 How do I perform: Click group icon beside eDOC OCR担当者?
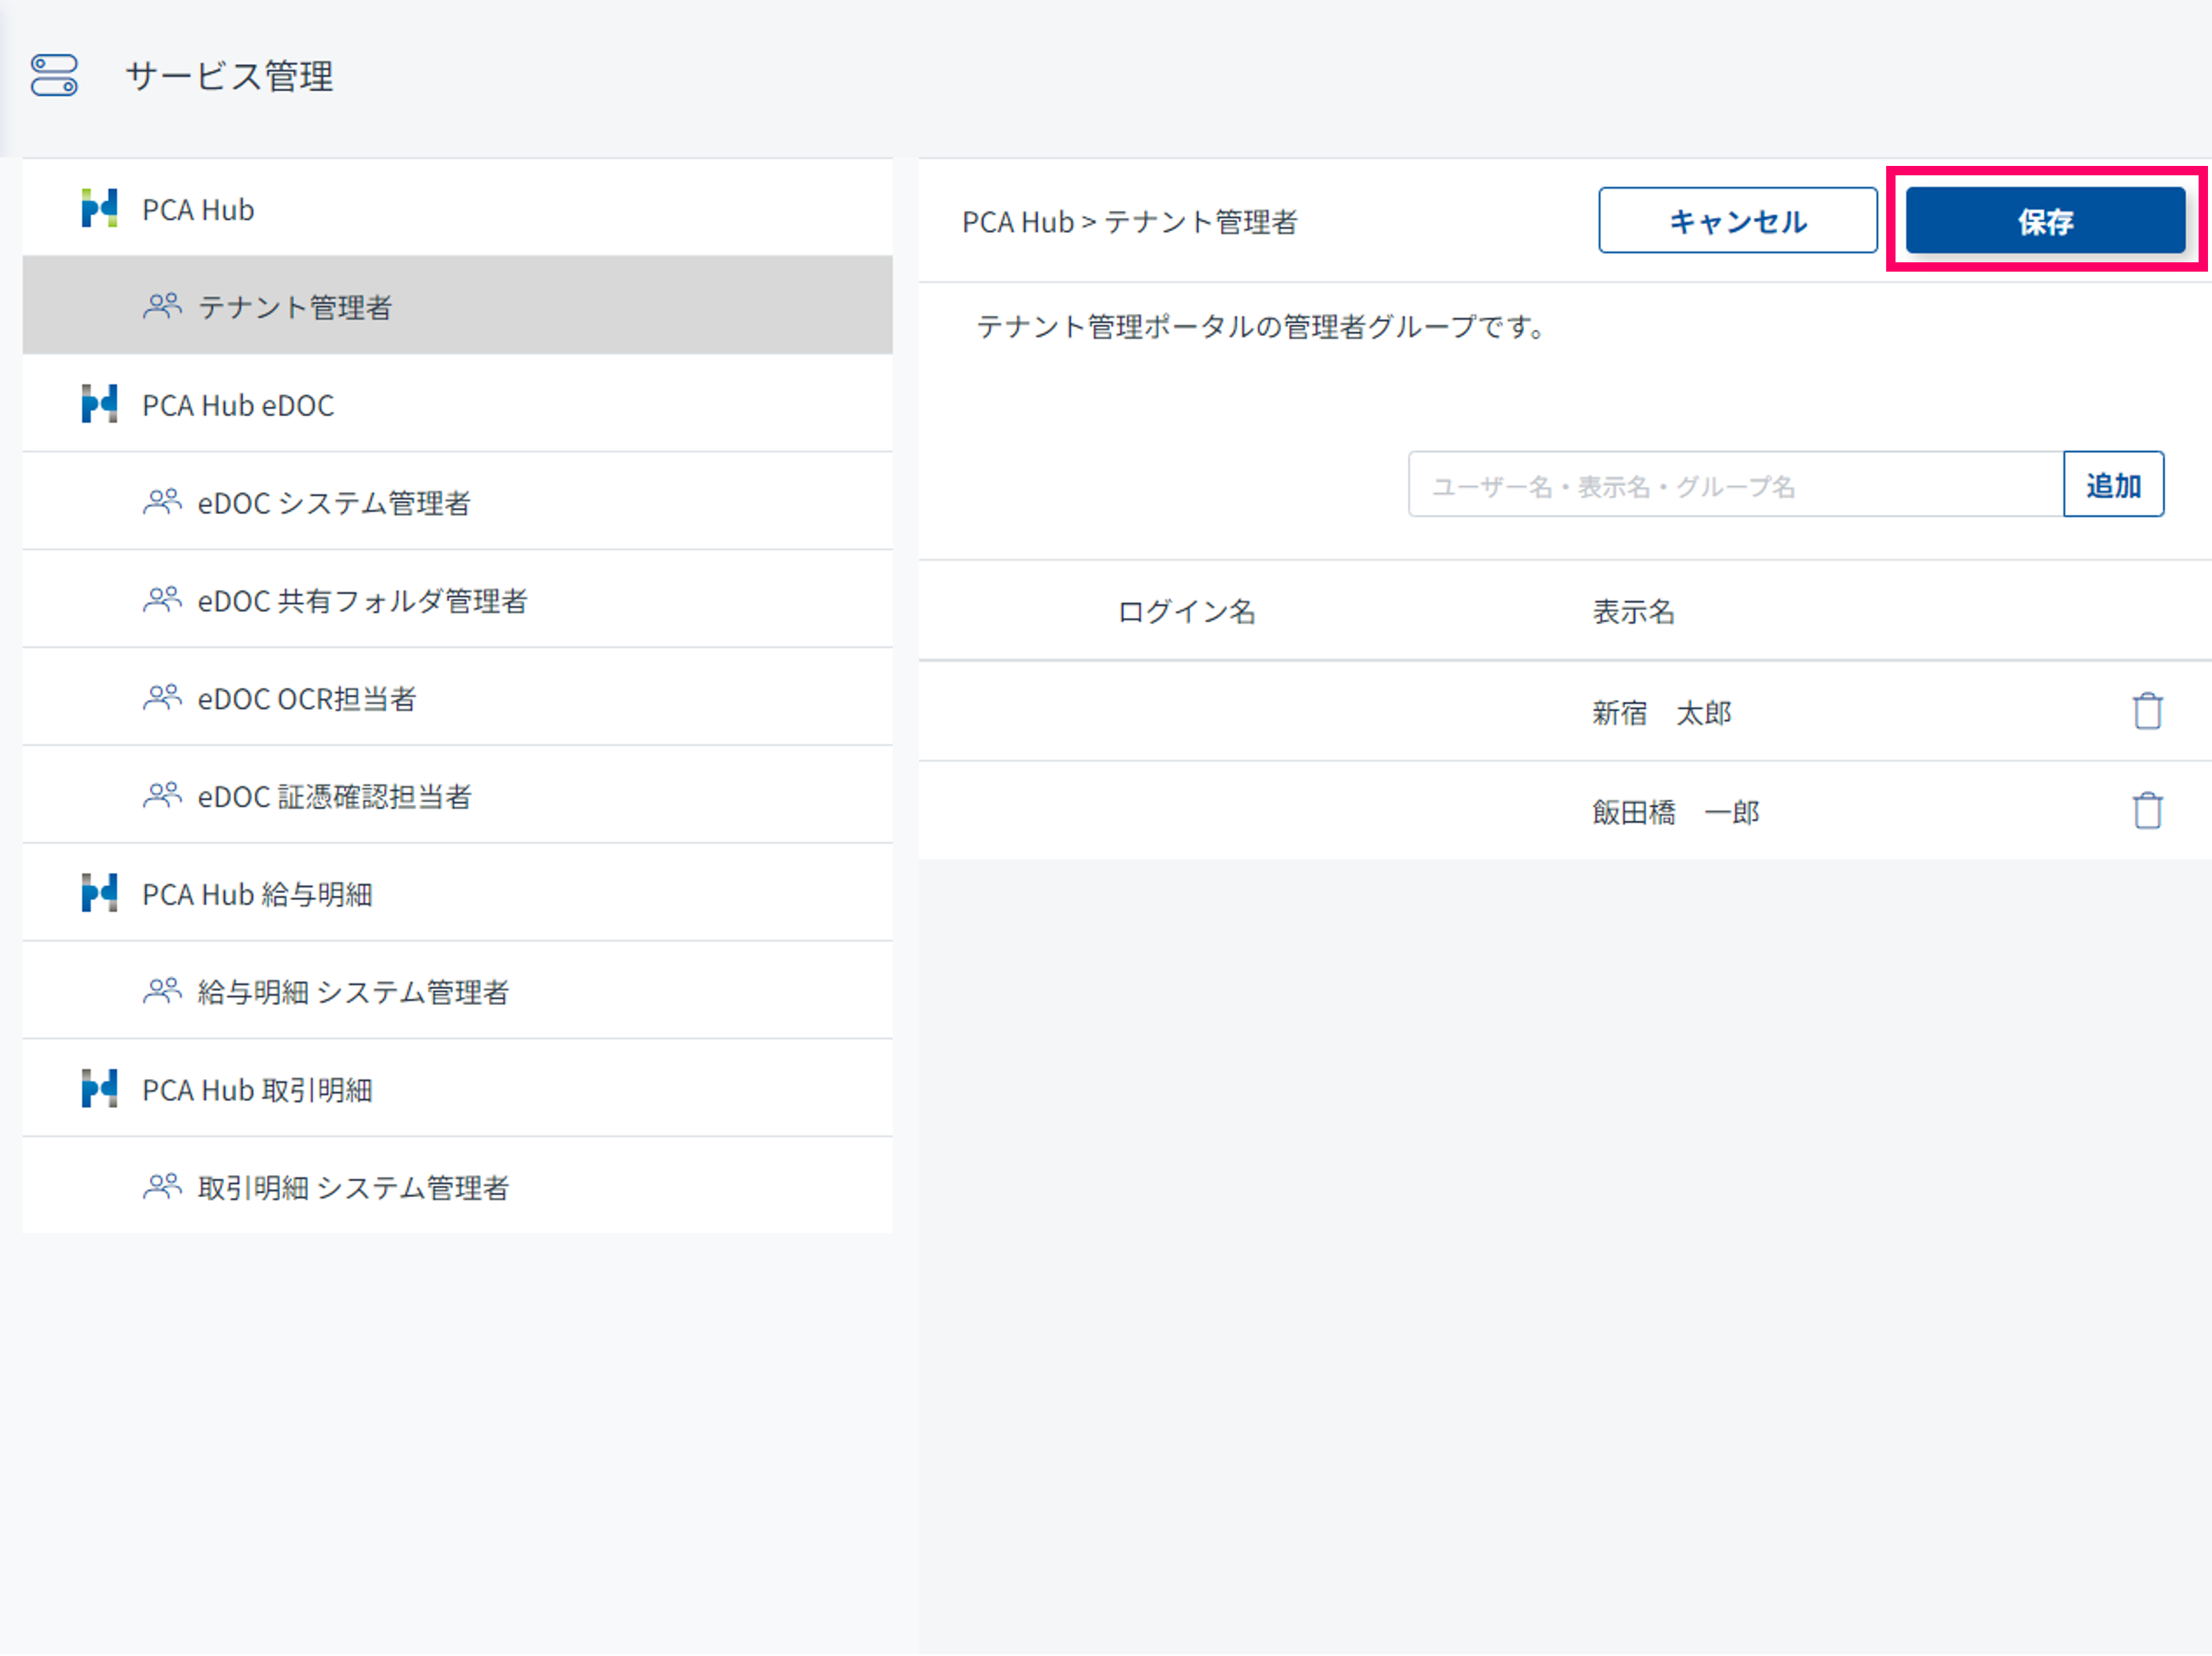point(162,697)
